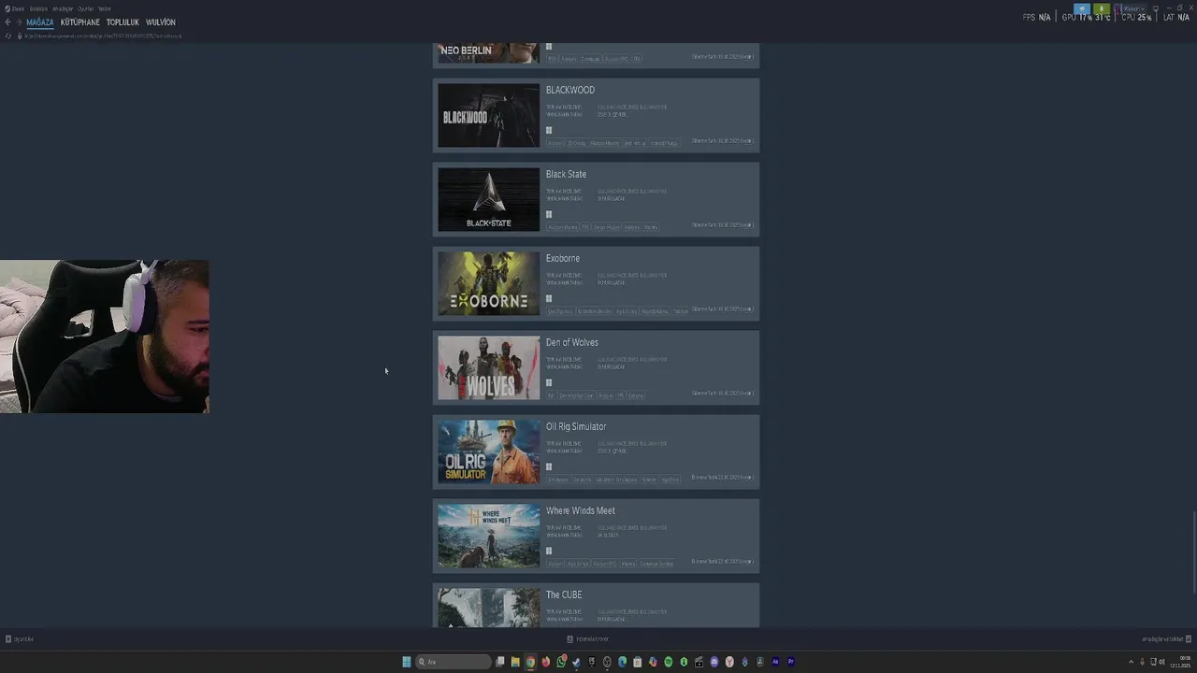Open The CUBE title link
Viewport: 1197px width, 673px height.
[x=564, y=594]
